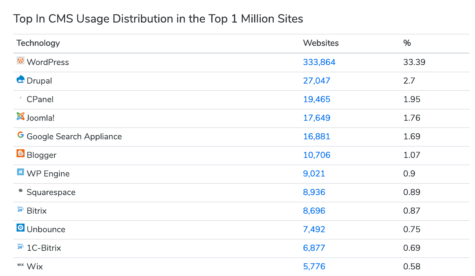Open the 6,877 1C-Bitrix websites link
Image resolution: width=475 pixels, height=276 pixels.
pos(314,248)
